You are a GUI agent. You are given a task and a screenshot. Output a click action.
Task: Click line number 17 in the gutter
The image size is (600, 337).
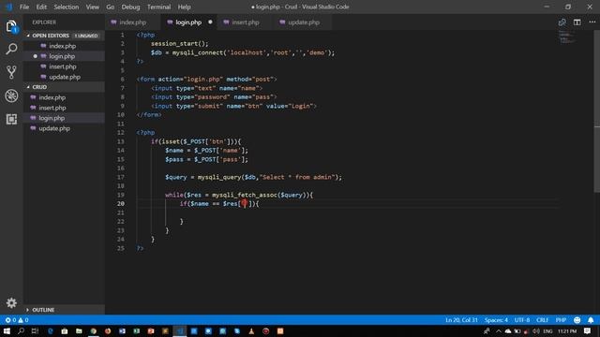(x=121, y=177)
